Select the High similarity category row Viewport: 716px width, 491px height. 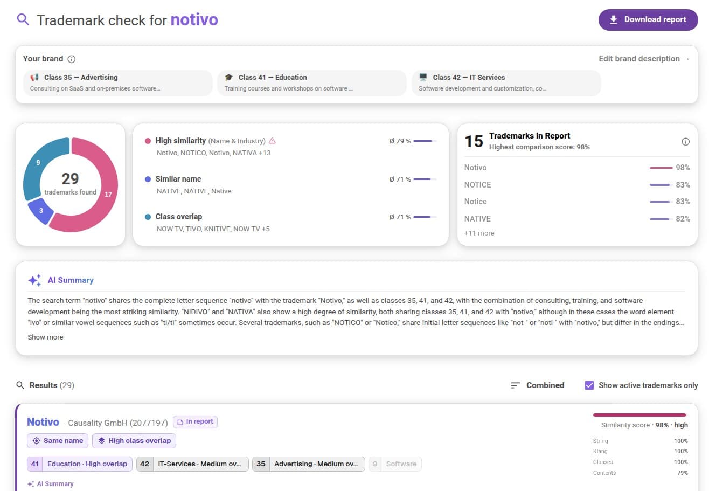pos(290,147)
